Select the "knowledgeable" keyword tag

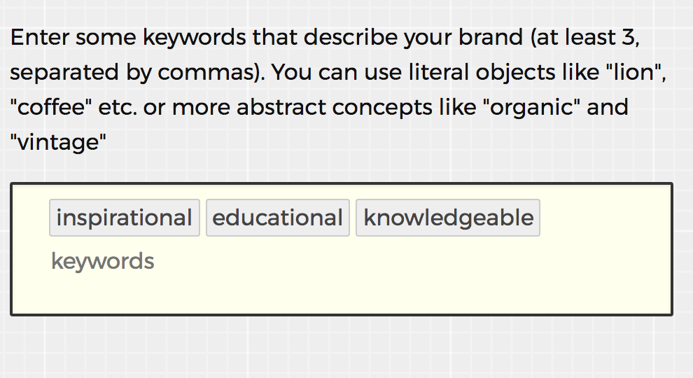(x=448, y=218)
